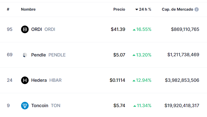Click Toncoin's market cap value $19,920,418,317
207x117 pixels.
click(x=182, y=106)
